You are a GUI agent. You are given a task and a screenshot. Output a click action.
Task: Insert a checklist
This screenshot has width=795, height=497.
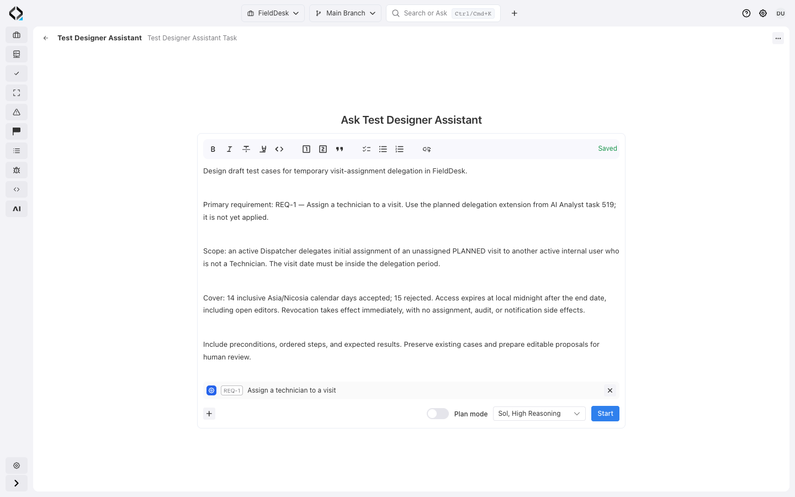pyautogui.click(x=367, y=149)
